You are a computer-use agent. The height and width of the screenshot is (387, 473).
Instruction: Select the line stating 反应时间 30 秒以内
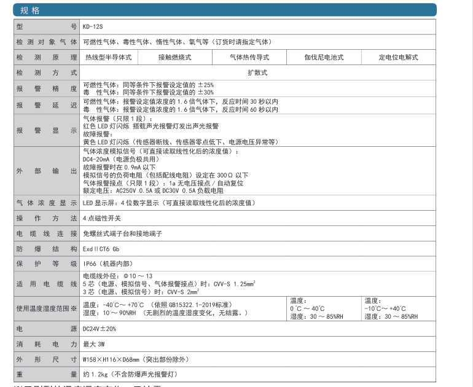[181, 101]
